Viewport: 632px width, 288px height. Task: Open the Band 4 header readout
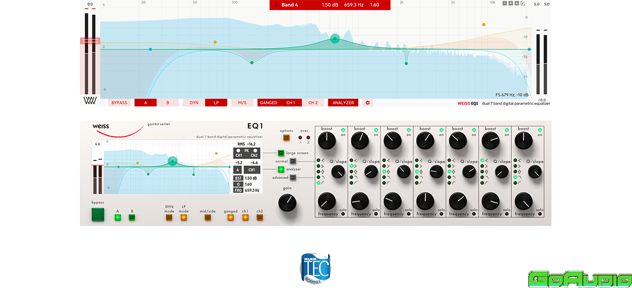tap(330, 5)
